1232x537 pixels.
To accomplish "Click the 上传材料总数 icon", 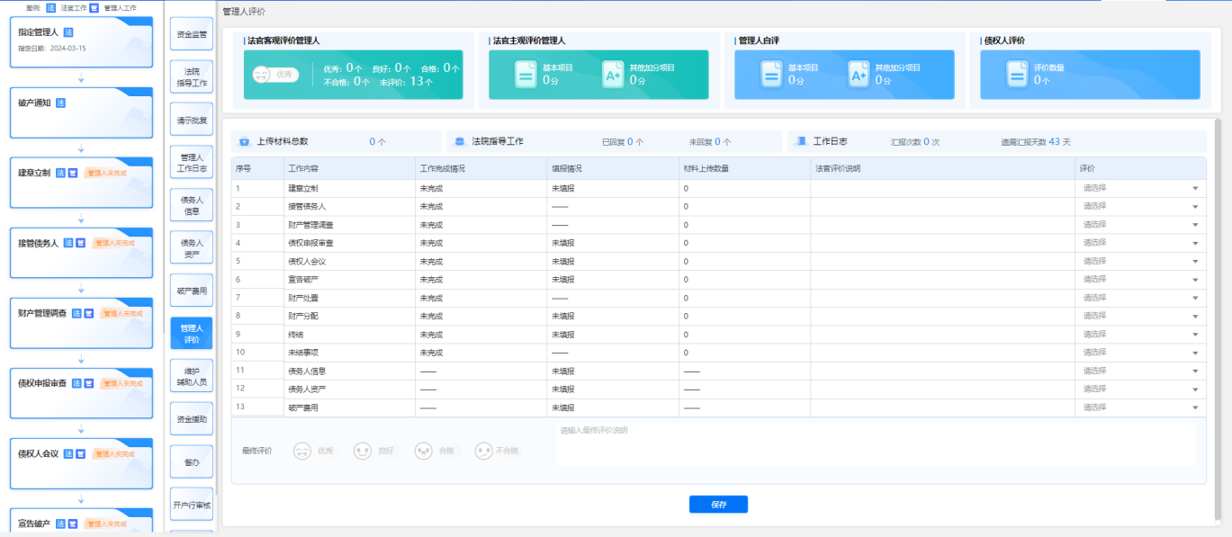I will (x=244, y=142).
